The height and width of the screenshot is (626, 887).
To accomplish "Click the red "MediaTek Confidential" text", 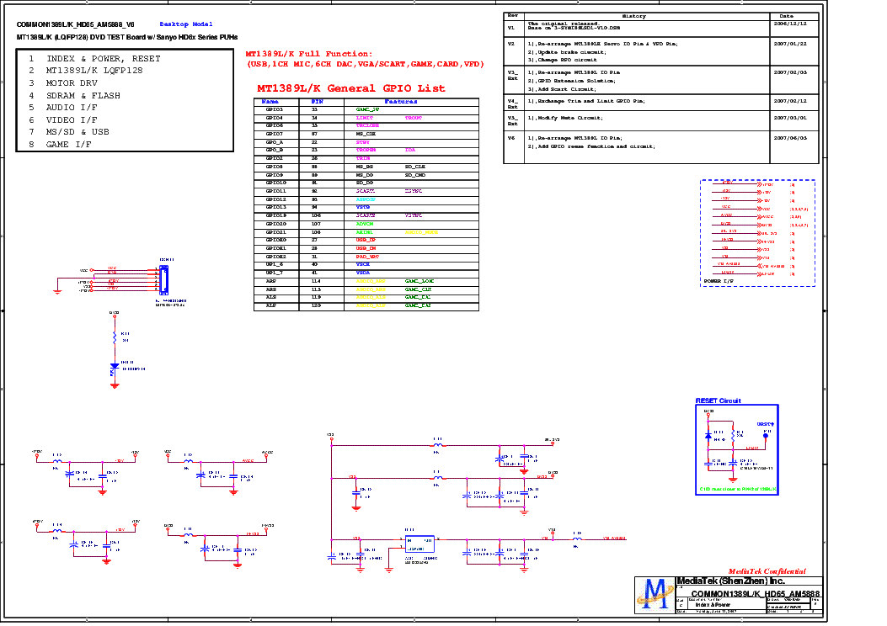I will 767,572.
